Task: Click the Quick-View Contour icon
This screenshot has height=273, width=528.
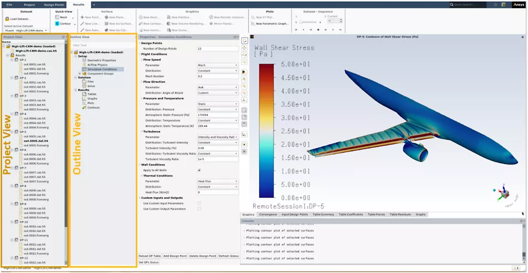Action: coord(57,24)
